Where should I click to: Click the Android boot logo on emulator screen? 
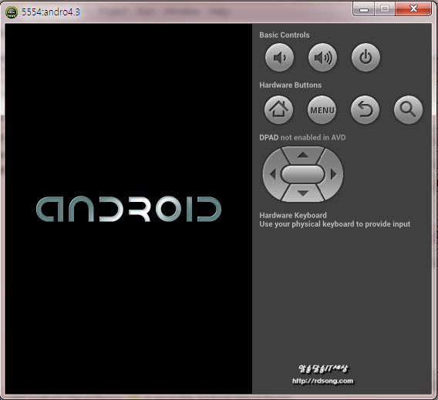129,209
